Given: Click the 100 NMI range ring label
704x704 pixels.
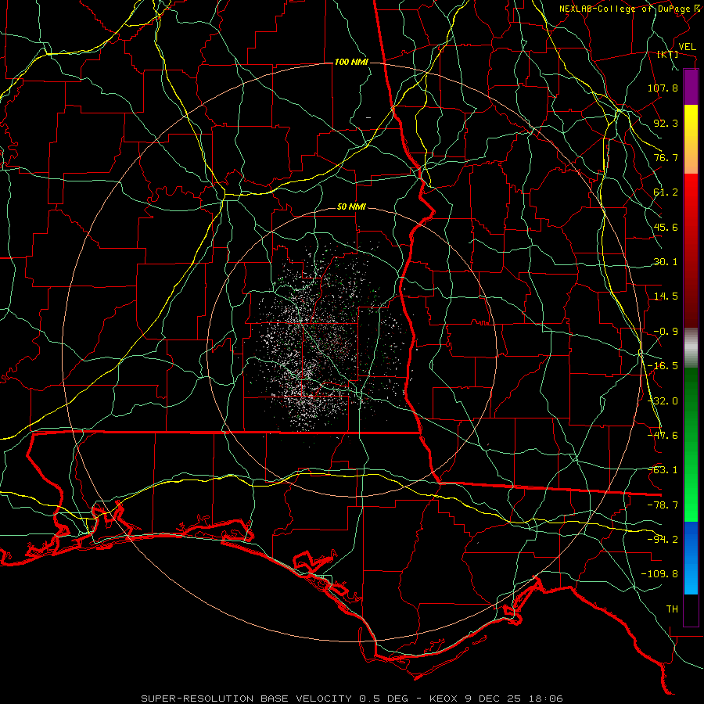Looking at the screenshot, I should (x=351, y=62).
